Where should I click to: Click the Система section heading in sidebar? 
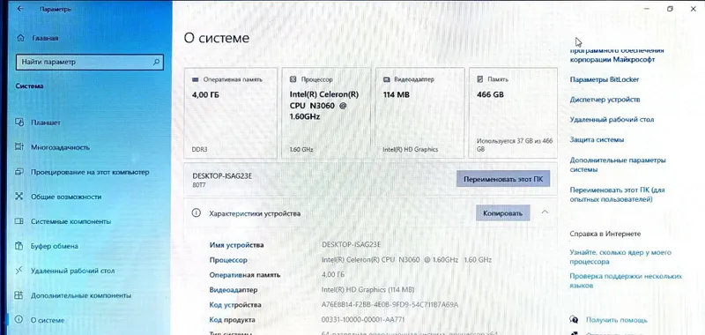[29, 86]
